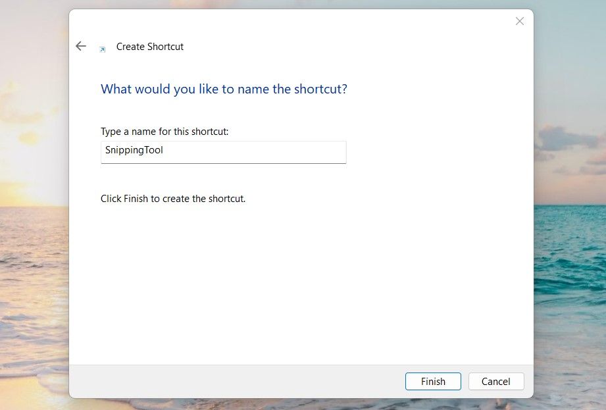Click the sky wallpaper above the dialog
The image size is (606, 410).
(x=296, y=4)
